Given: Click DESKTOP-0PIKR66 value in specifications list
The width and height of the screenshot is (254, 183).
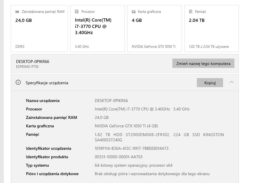Looking at the screenshot, I should pyautogui.click(x=111, y=101).
